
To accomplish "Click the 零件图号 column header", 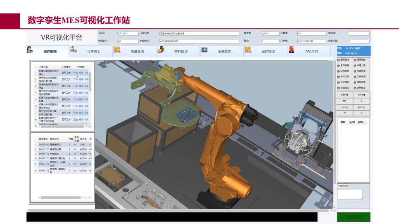I will 43,139.
